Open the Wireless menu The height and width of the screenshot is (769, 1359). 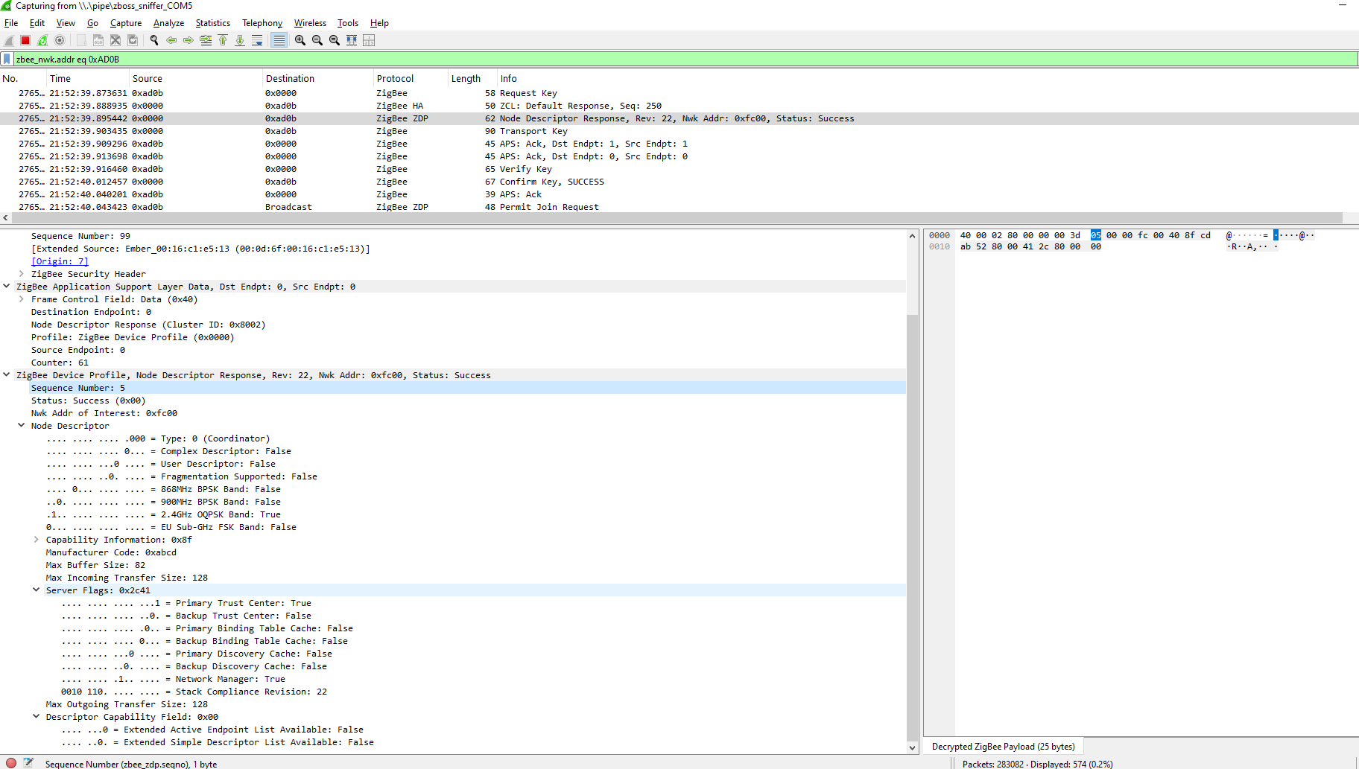point(310,23)
